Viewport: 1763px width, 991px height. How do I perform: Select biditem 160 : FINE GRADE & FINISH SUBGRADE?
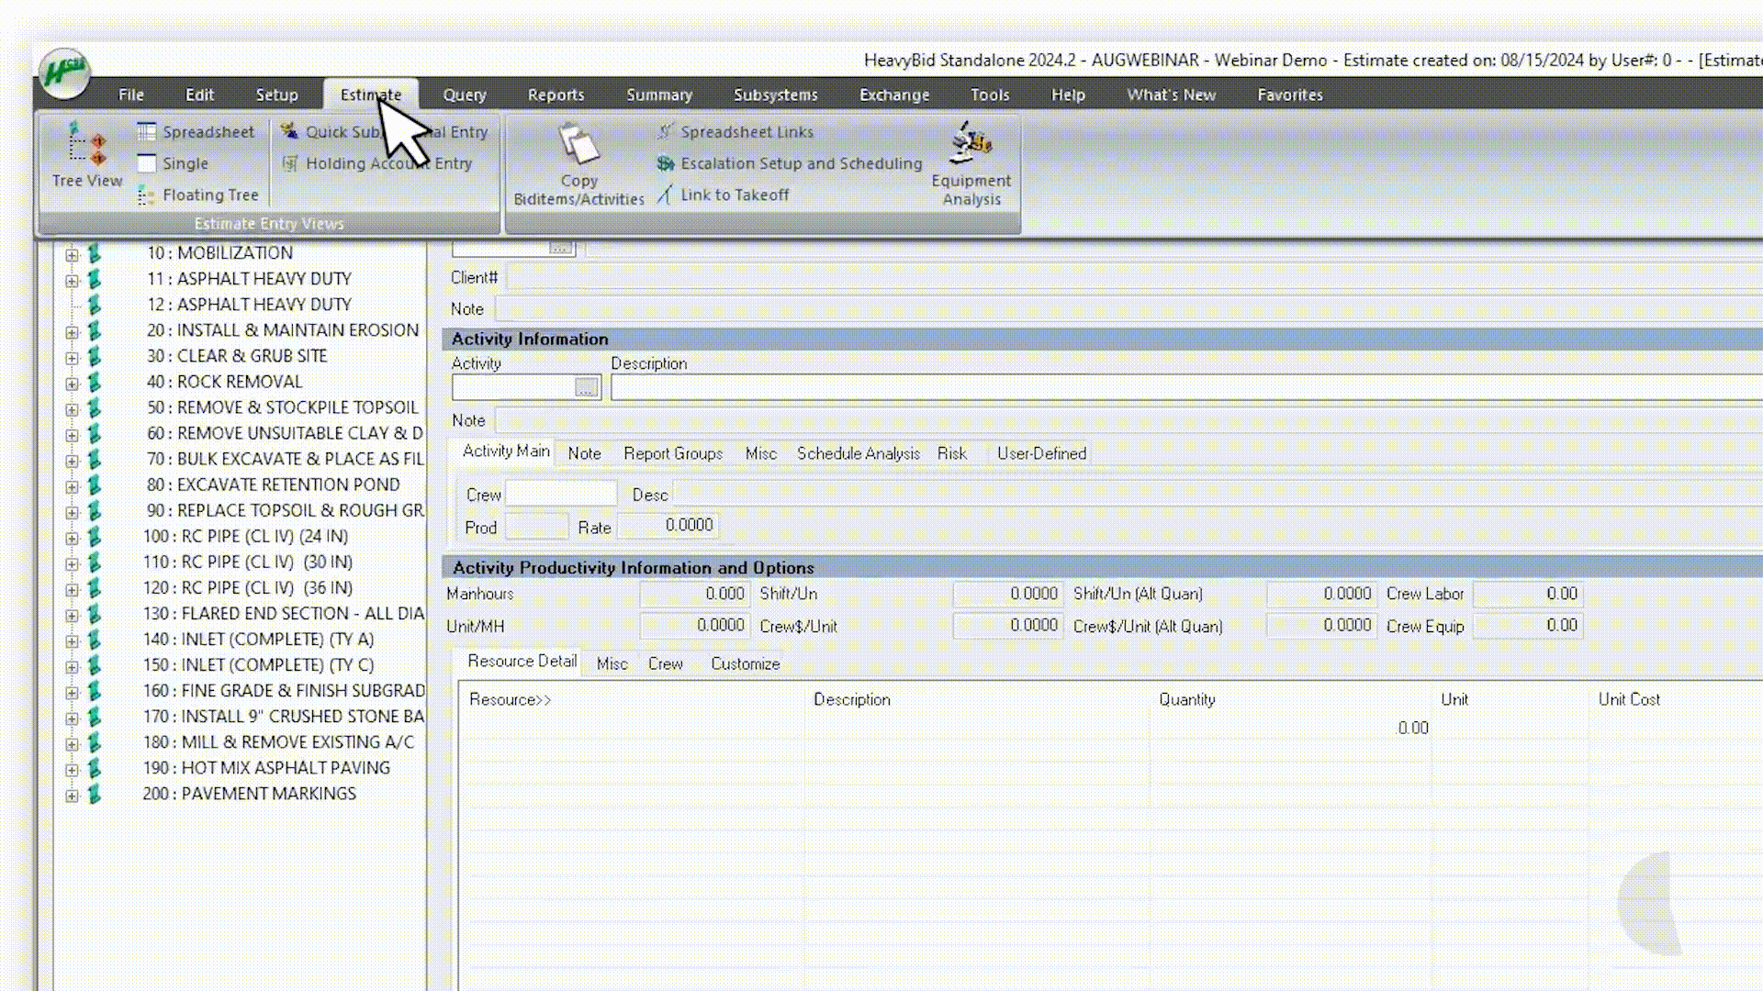283,690
